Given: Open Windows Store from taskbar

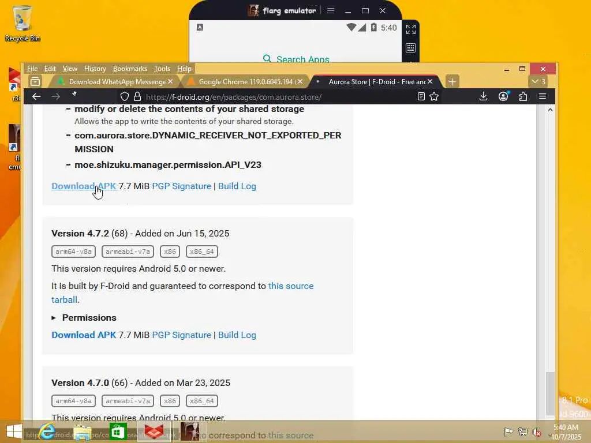Looking at the screenshot, I should 118,431.
